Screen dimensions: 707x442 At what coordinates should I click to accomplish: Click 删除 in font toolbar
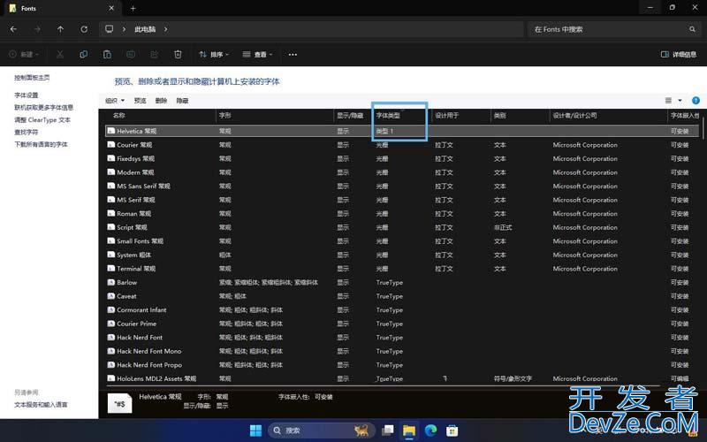click(x=161, y=101)
